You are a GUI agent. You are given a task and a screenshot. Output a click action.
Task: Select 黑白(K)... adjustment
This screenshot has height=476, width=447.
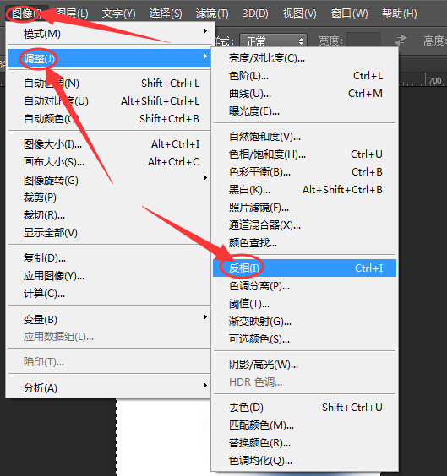pos(305,190)
